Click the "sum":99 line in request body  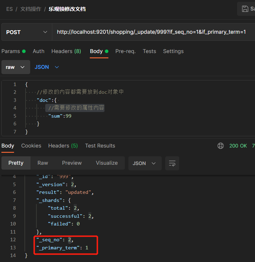coord(60,116)
